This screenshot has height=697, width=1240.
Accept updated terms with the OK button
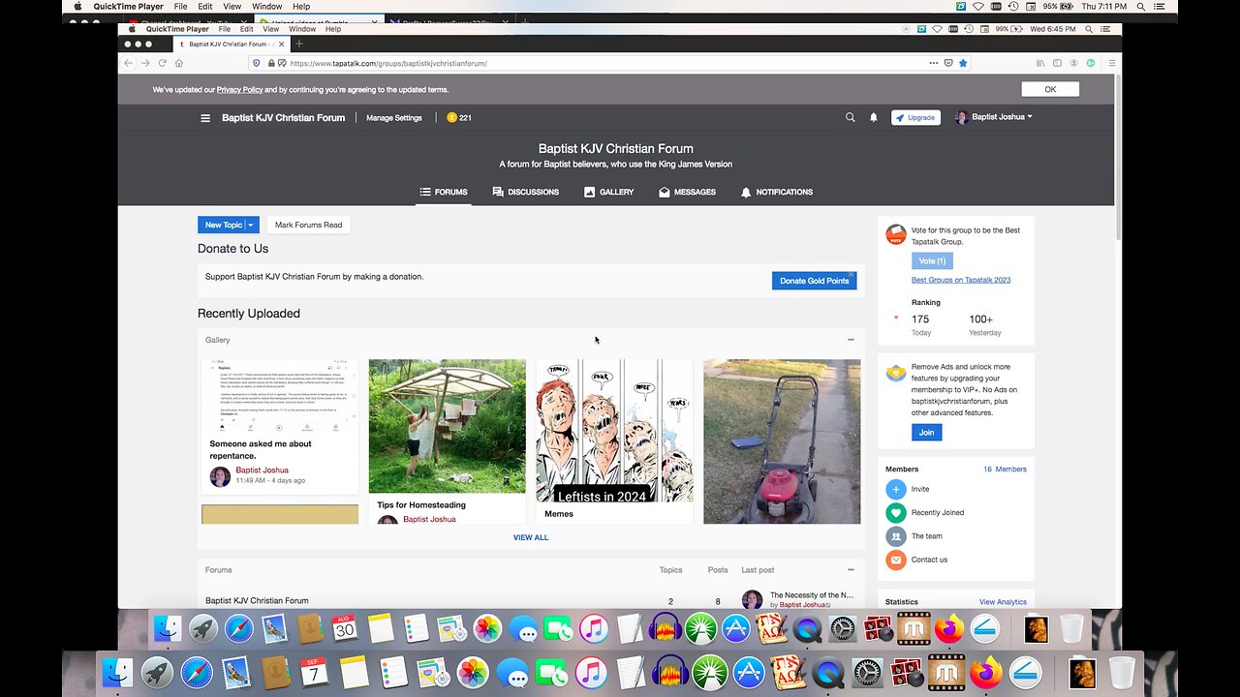(x=1050, y=89)
